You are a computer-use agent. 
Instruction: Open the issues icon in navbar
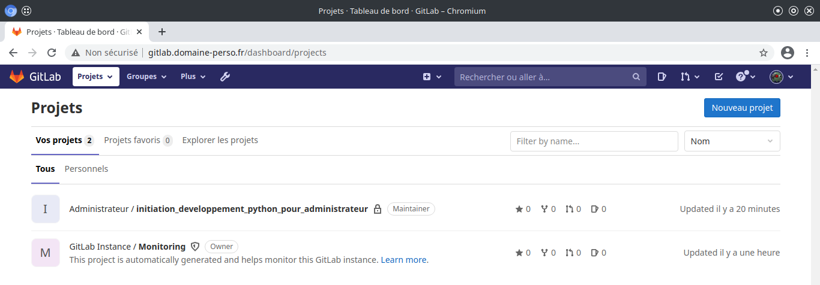pos(662,77)
